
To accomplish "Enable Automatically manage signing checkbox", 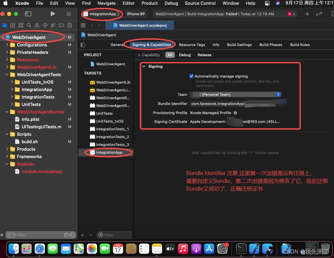I will (192, 76).
